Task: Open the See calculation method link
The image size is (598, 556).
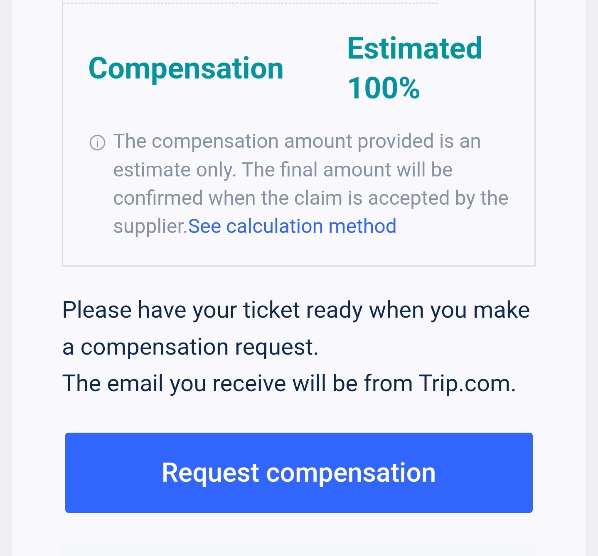Action: tap(292, 226)
